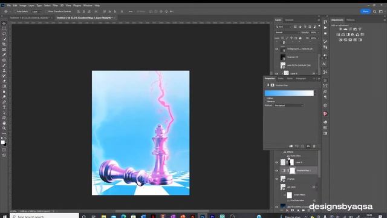
Task: Select the Eyedropper tool
Action: point(4,54)
